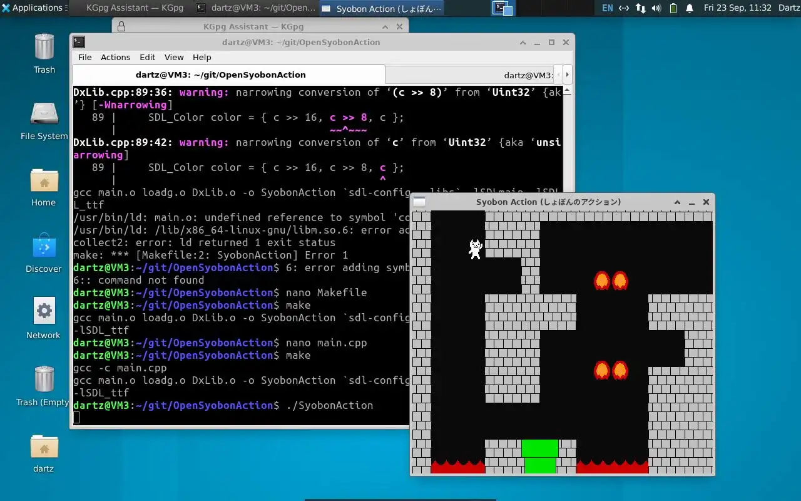Viewport: 801px width, 501px height.
Task: Open the File menu in terminal
Action: click(x=84, y=57)
